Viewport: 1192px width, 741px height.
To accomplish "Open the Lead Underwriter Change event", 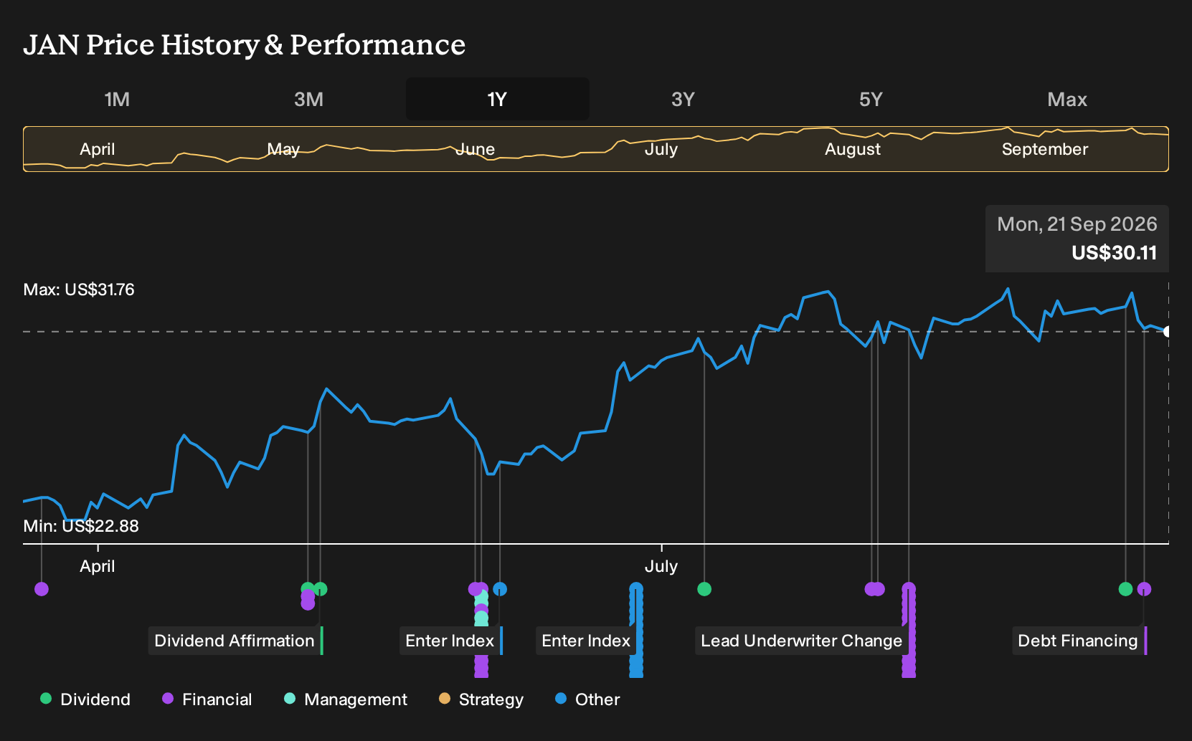I will click(x=801, y=641).
